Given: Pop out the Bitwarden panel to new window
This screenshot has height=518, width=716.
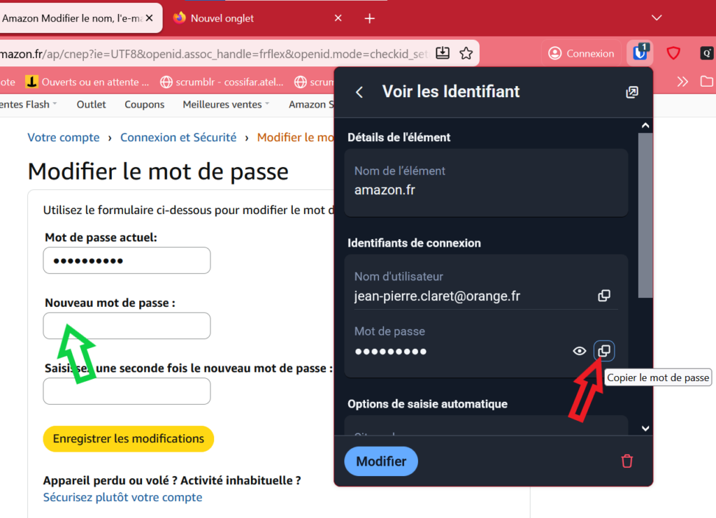Looking at the screenshot, I should pyautogui.click(x=631, y=92).
